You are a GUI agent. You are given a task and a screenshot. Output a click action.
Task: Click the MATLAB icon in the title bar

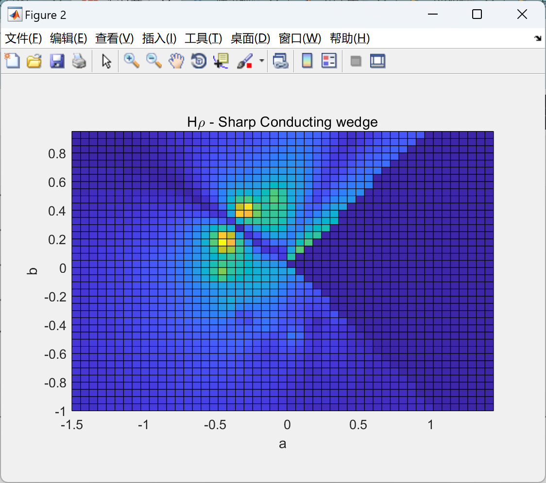[15, 15]
